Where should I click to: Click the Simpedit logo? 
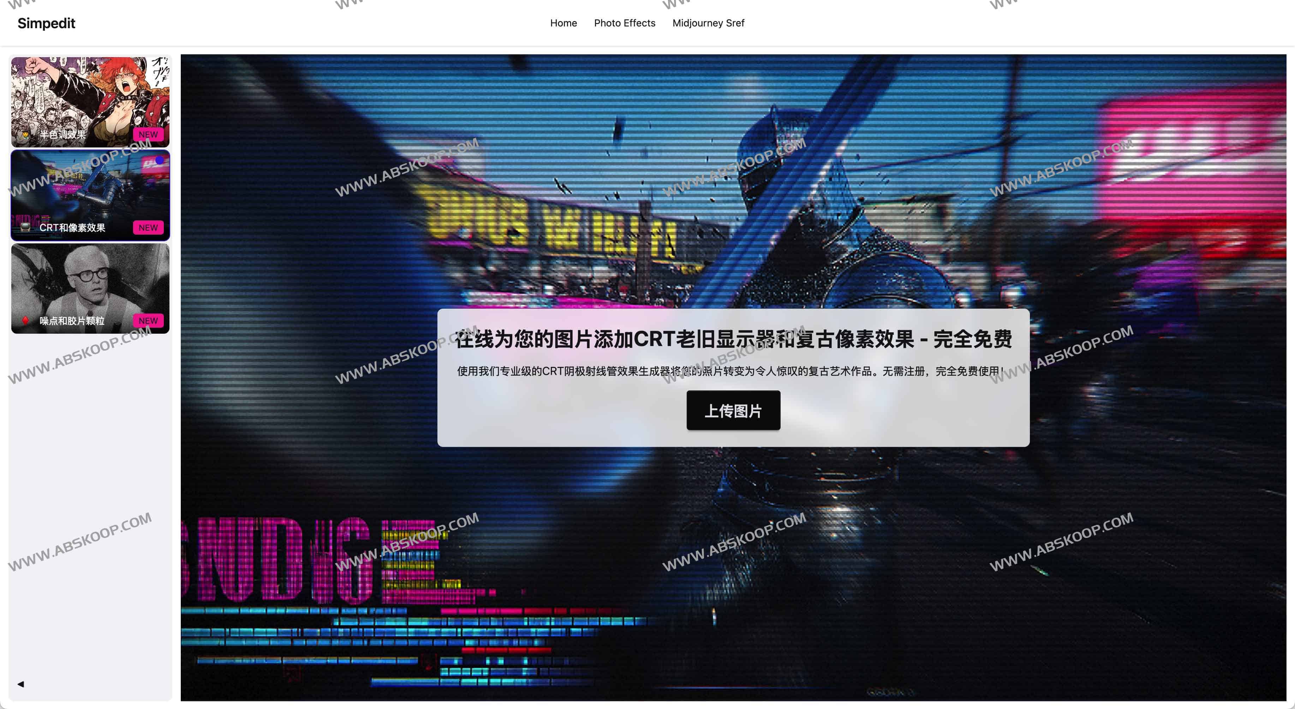click(x=46, y=23)
